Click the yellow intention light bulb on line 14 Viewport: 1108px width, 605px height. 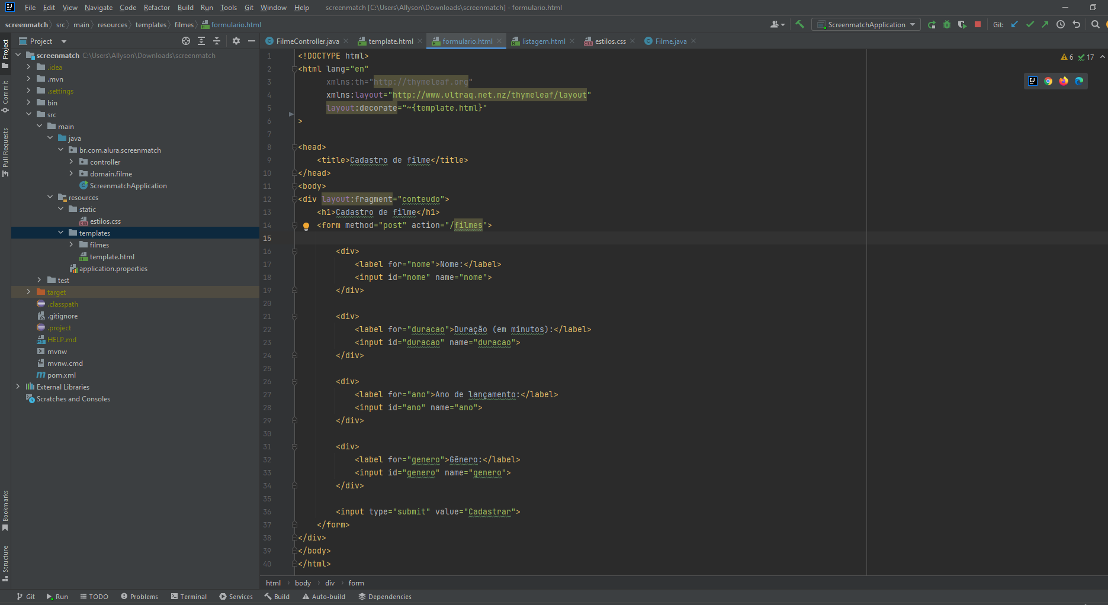(x=306, y=226)
